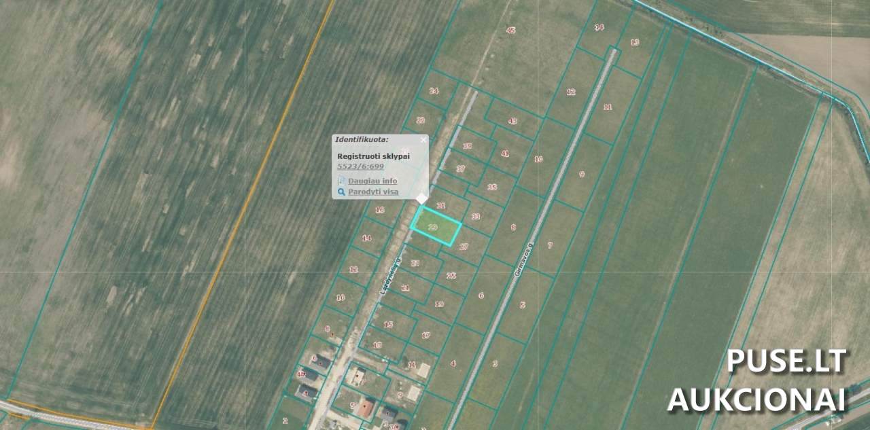870x430 pixels.
Task: Click parcel 27 below highlighted plot
Action: point(464,247)
